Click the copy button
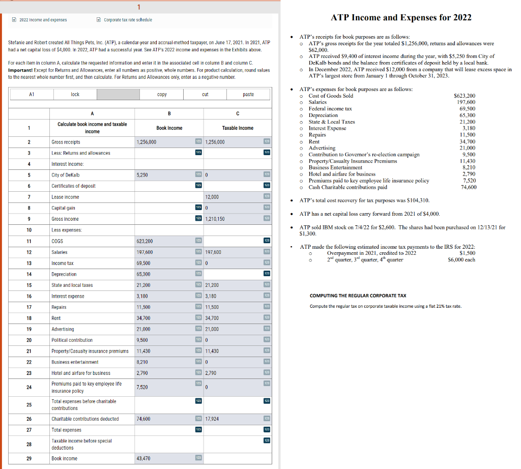The width and height of the screenshot is (521, 469). tap(161, 94)
